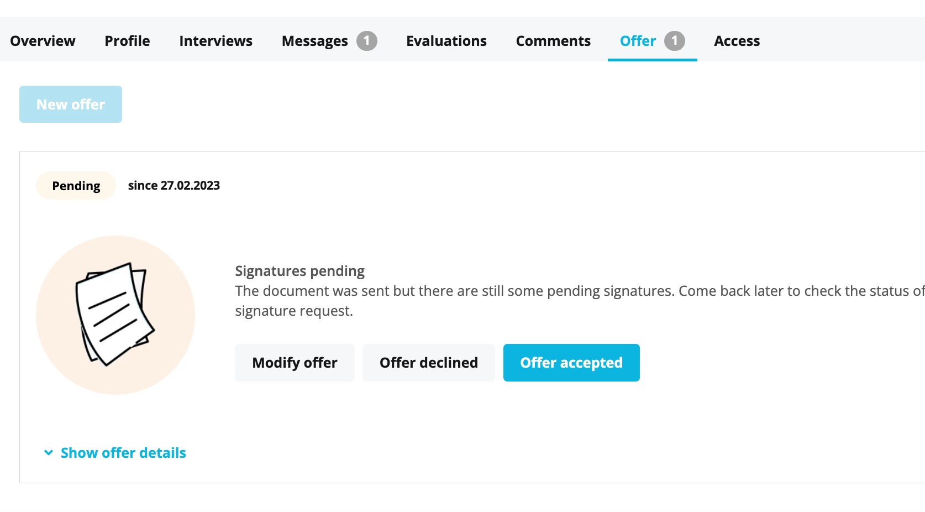Mark the offer as declined
925x512 pixels.
(x=429, y=363)
